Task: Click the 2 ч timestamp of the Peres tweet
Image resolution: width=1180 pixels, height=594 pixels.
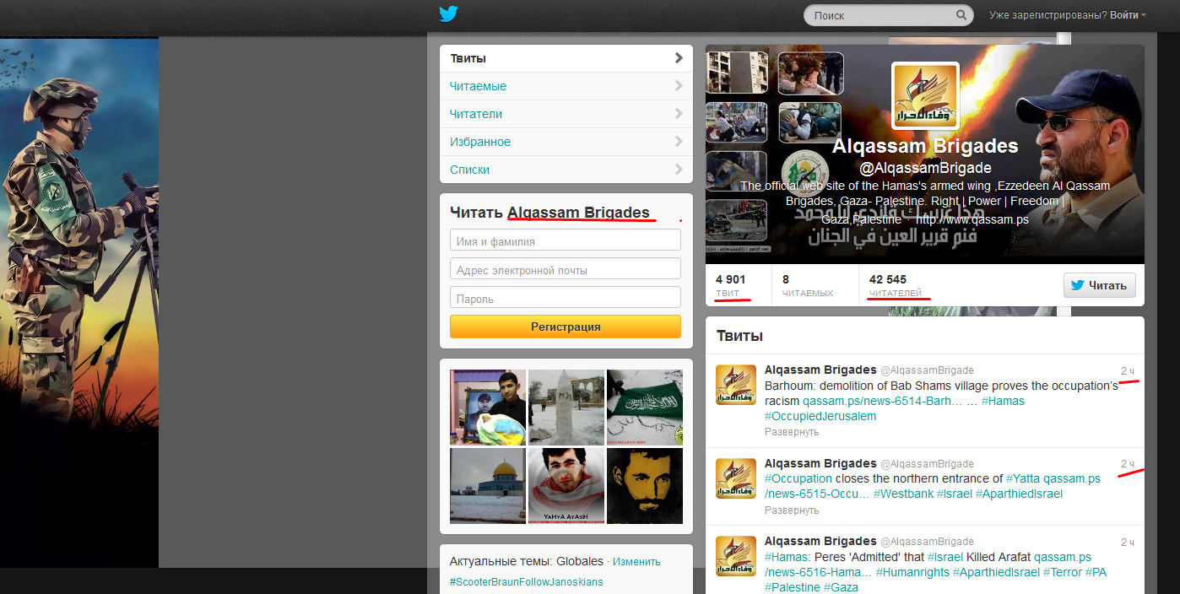Action: (1128, 542)
